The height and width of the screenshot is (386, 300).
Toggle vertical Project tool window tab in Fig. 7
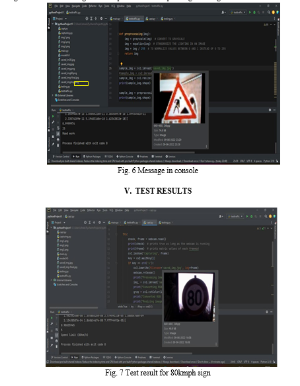[x=48, y=227]
